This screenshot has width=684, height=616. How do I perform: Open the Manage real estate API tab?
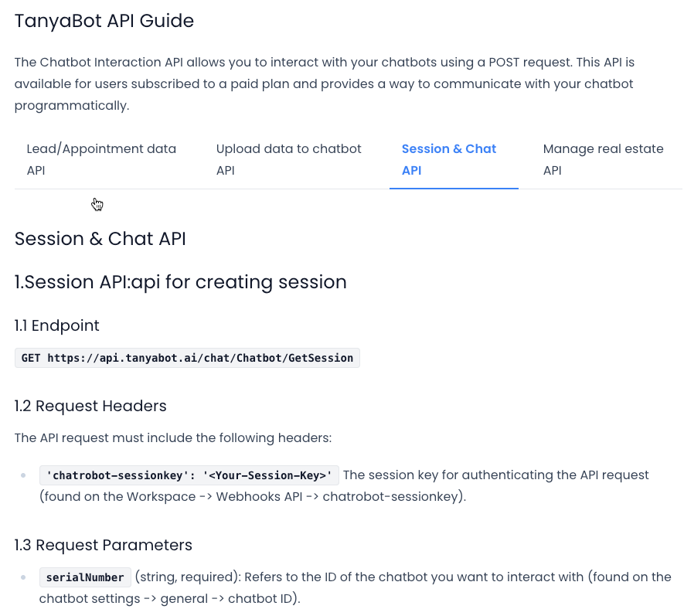coord(603,159)
